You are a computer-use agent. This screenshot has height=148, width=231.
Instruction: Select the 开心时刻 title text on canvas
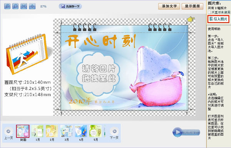point(100,42)
